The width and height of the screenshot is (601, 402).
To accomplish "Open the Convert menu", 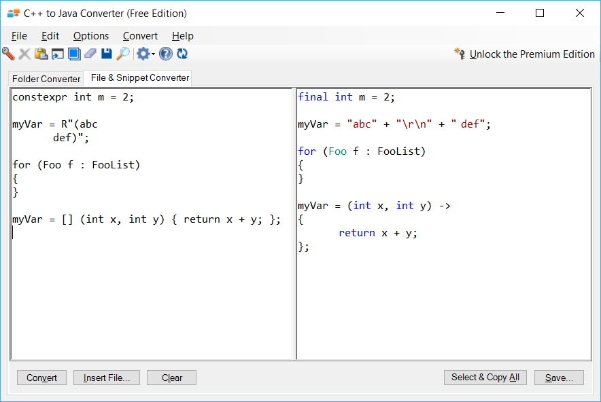I will (140, 36).
